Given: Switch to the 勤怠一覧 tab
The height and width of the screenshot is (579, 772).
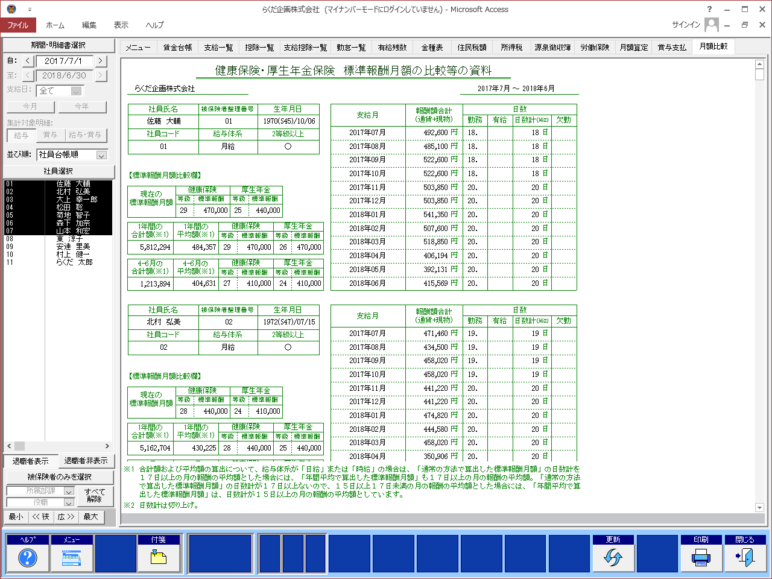Looking at the screenshot, I should 351,47.
